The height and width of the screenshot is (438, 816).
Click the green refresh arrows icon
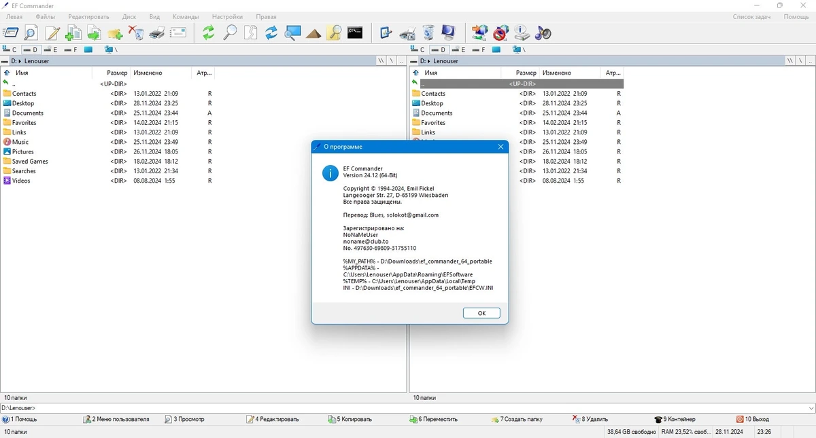point(208,33)
